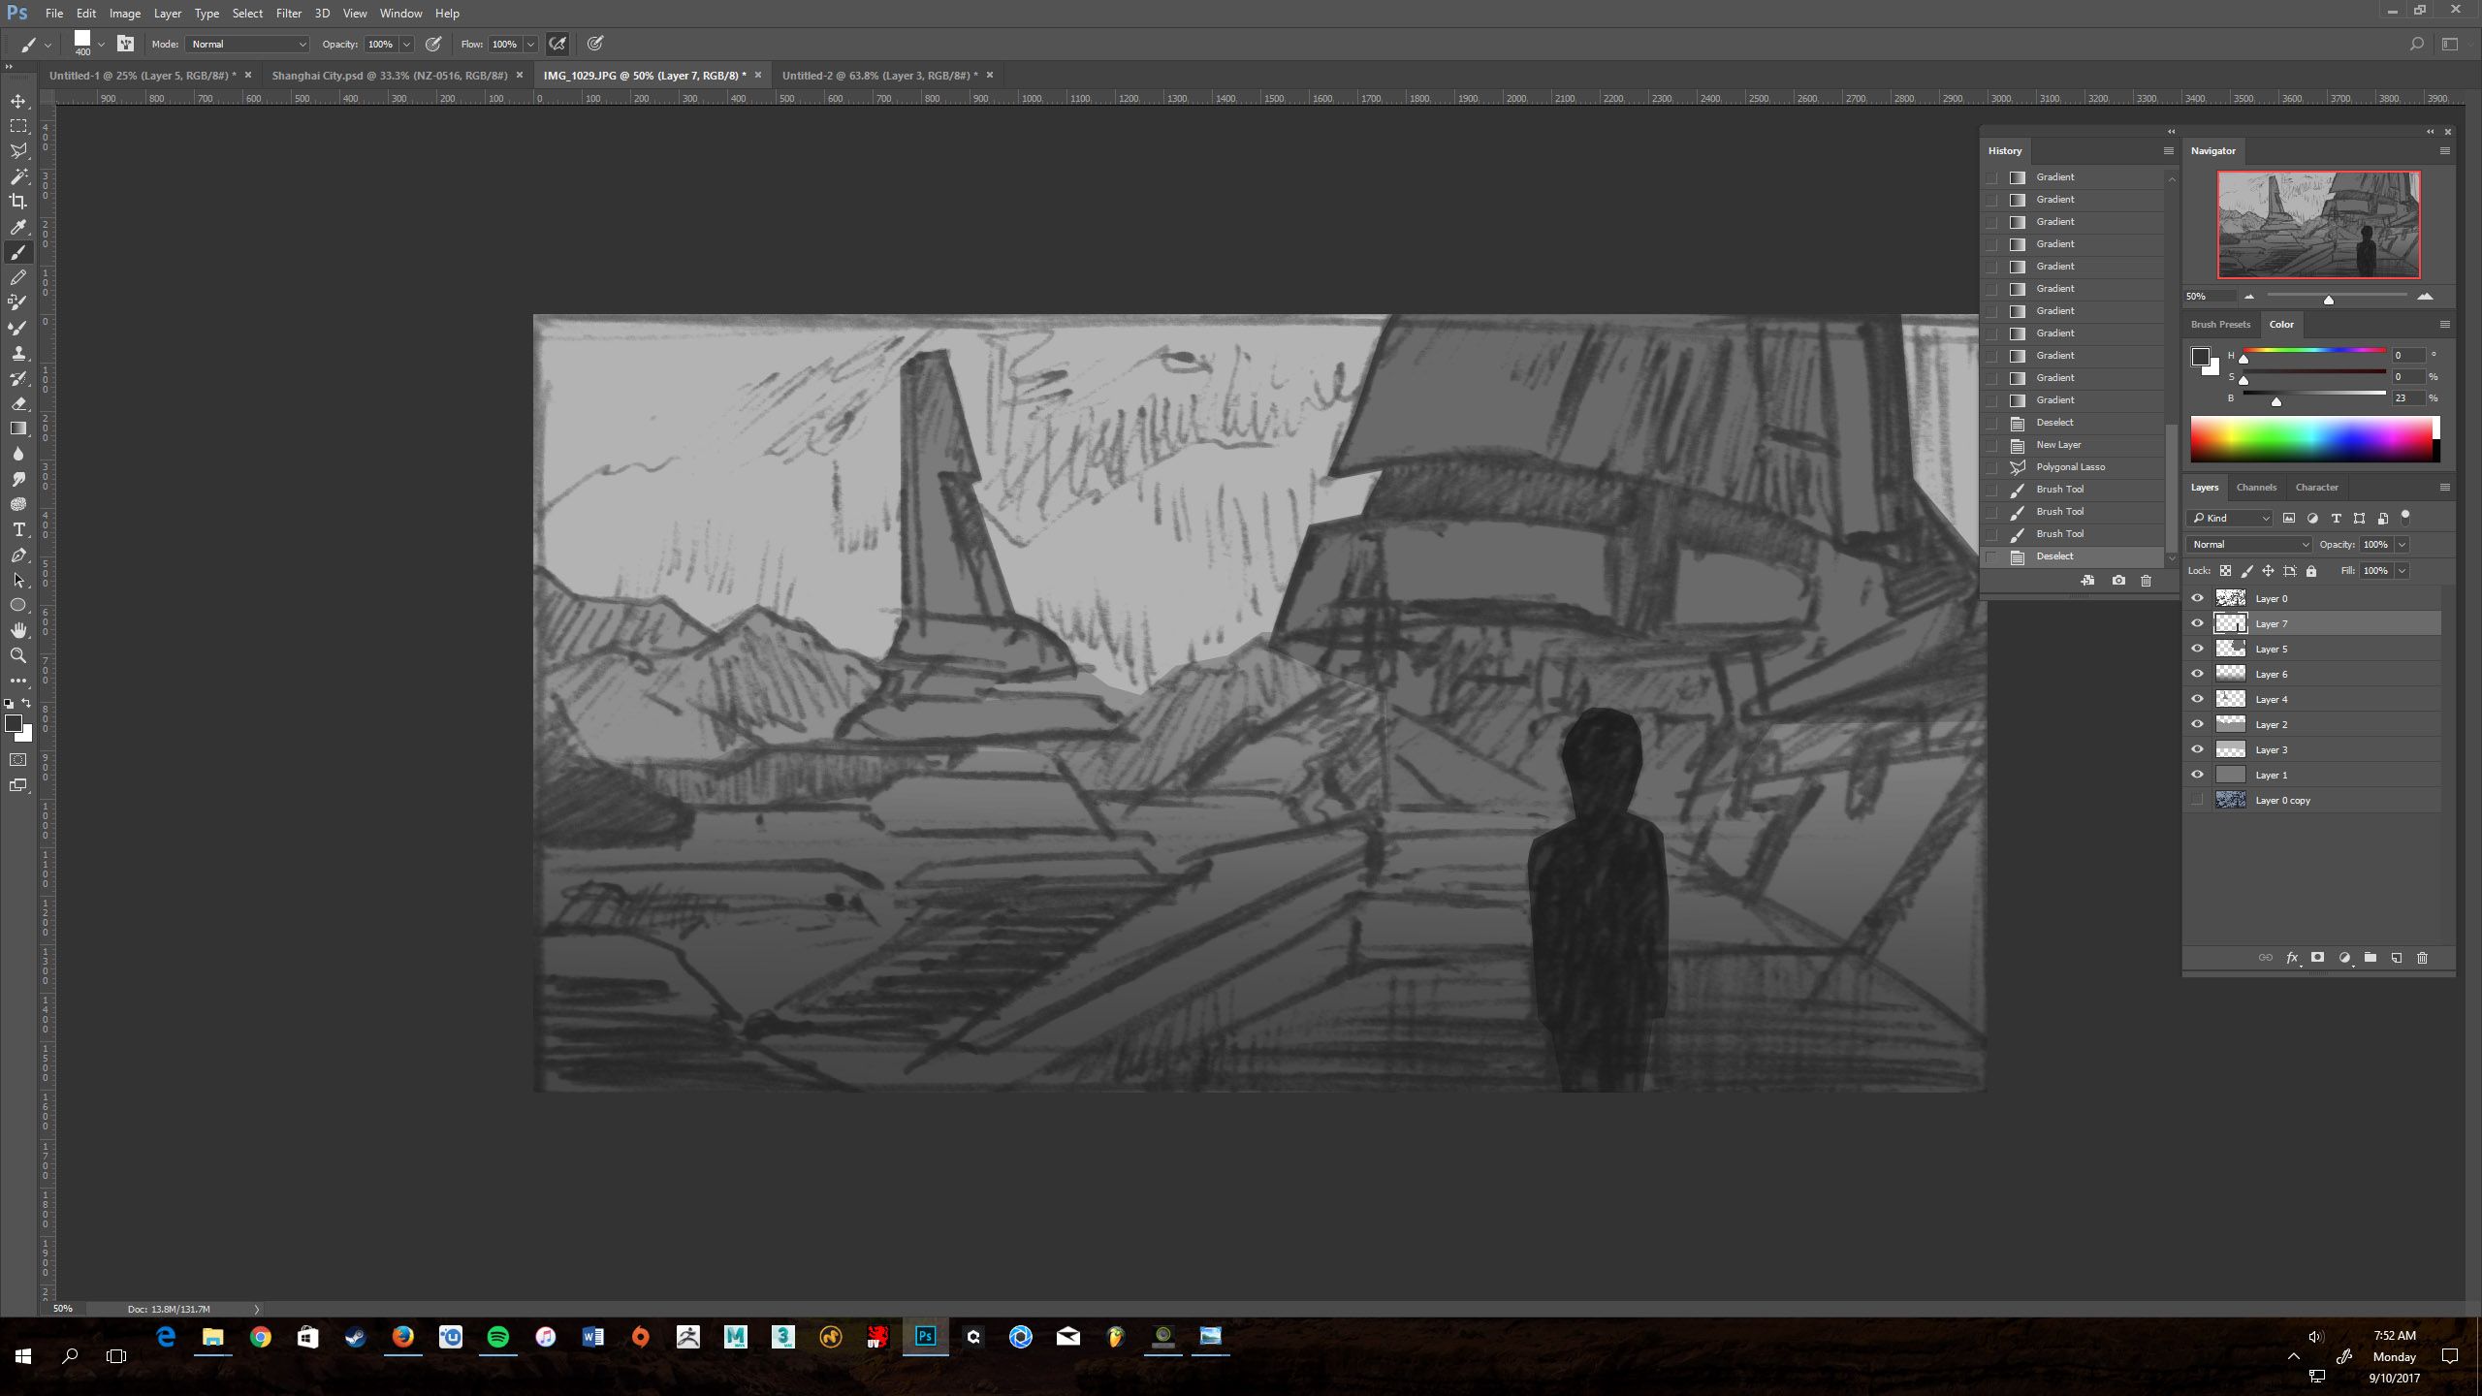Image resolution: width=2482 pixels, height=1396 pixels.
Task: Select the Magic Wand tool
Action: tap(18, 176)
